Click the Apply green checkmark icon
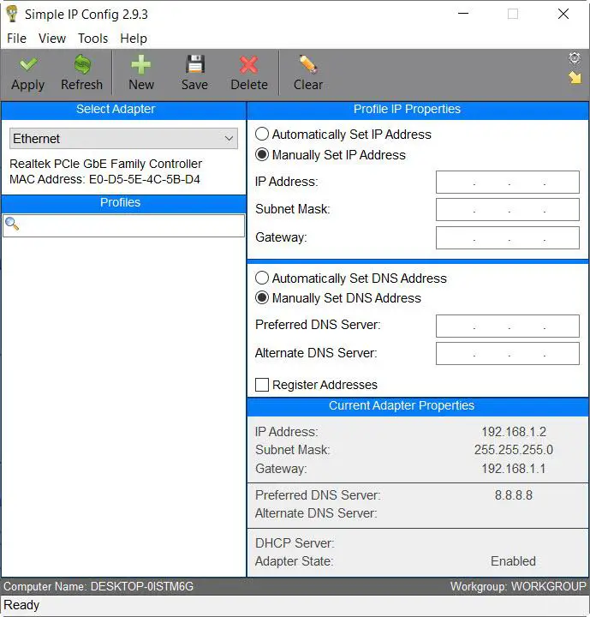Image resolution: width=590 pixels, height=617 pixels. [x=28, y=64]
